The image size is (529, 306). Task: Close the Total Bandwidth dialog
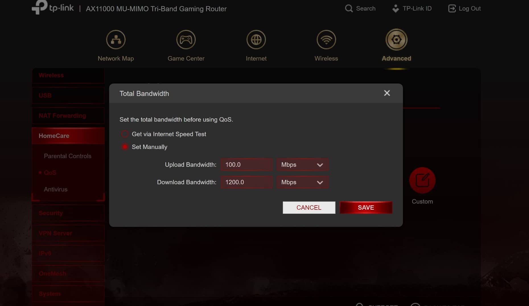387,93
